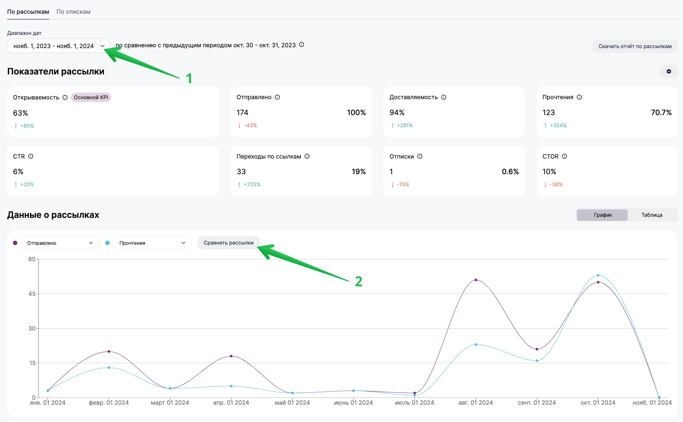Click Сравнить рассылки button
The width and height of the screenshot is (683, 422).
point(228,243)
